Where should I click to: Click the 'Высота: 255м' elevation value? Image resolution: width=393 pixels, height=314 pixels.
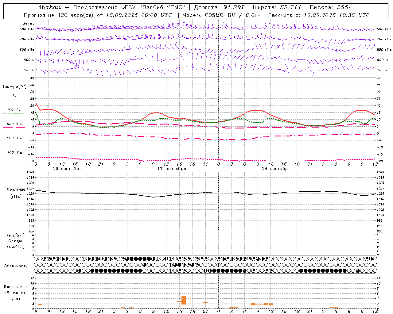click(331, 7)
